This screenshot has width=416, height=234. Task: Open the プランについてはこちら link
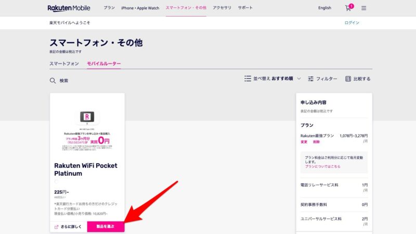point(322,166)
